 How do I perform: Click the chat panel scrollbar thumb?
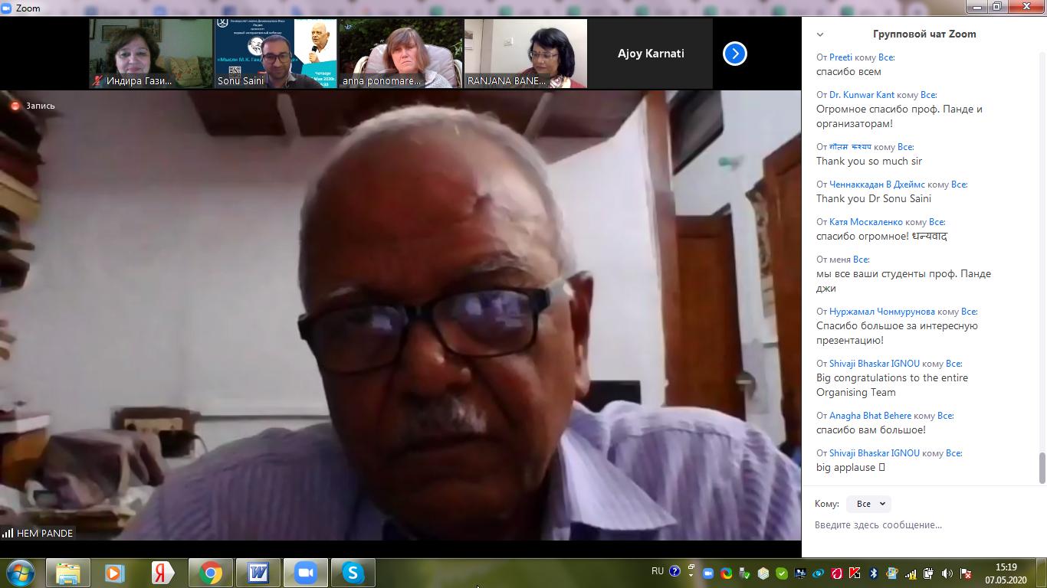(1042, 468)
